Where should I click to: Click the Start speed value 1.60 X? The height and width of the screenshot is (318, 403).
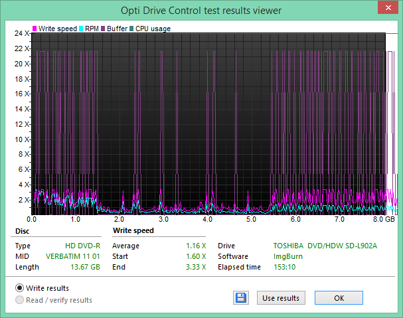(x=196, y=256)
